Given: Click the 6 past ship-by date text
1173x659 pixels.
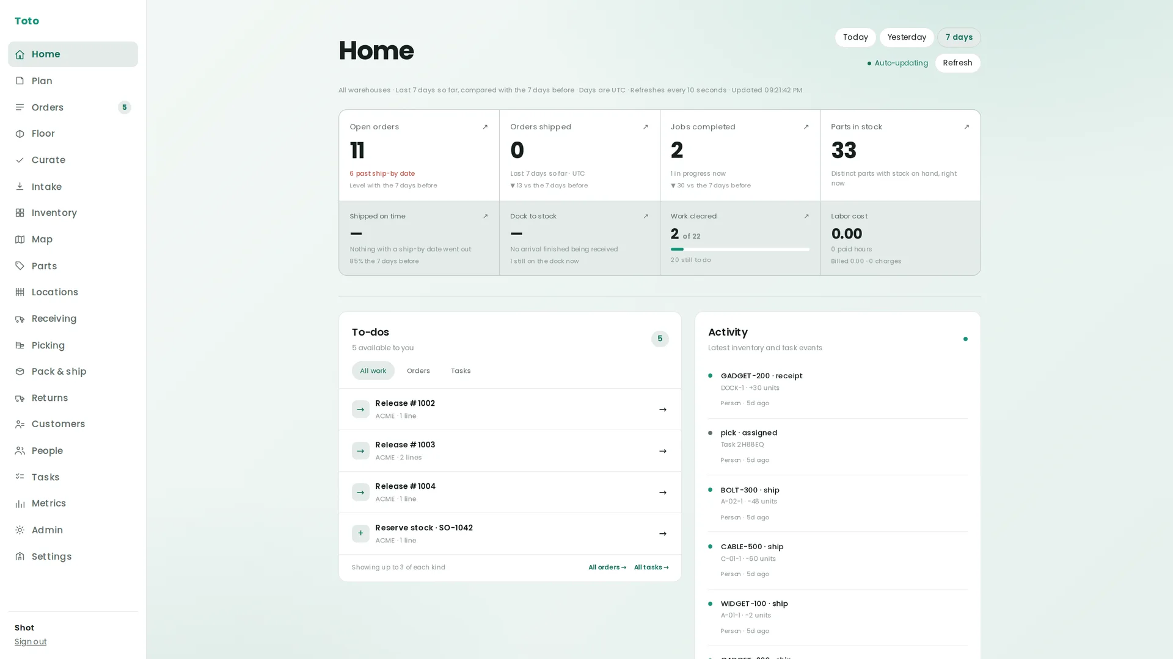Looking at the screenshot, I should (x=382, y=173).
